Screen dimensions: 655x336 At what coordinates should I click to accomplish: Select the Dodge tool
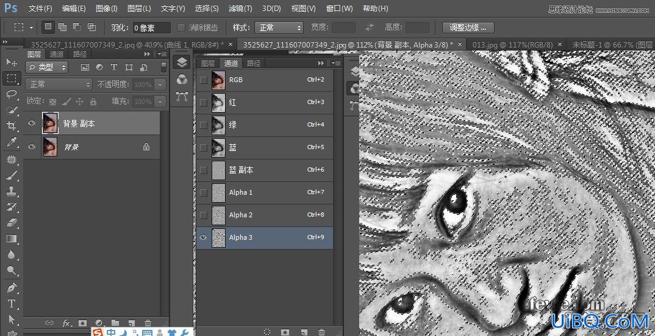(12, 270)
